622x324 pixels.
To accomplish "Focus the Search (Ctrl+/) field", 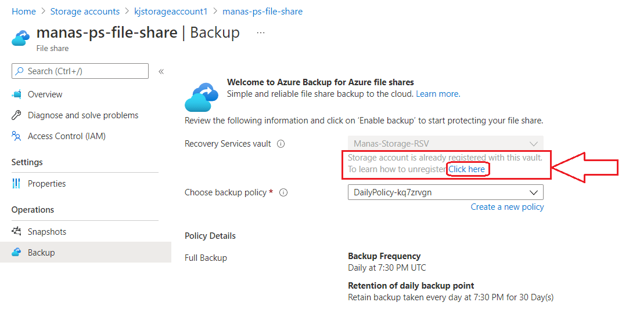I will pos(80,71).
